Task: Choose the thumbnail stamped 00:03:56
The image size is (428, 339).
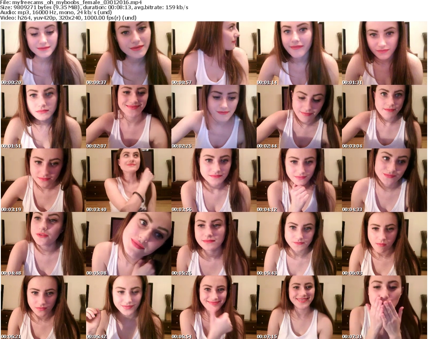Action: (214, 181)
